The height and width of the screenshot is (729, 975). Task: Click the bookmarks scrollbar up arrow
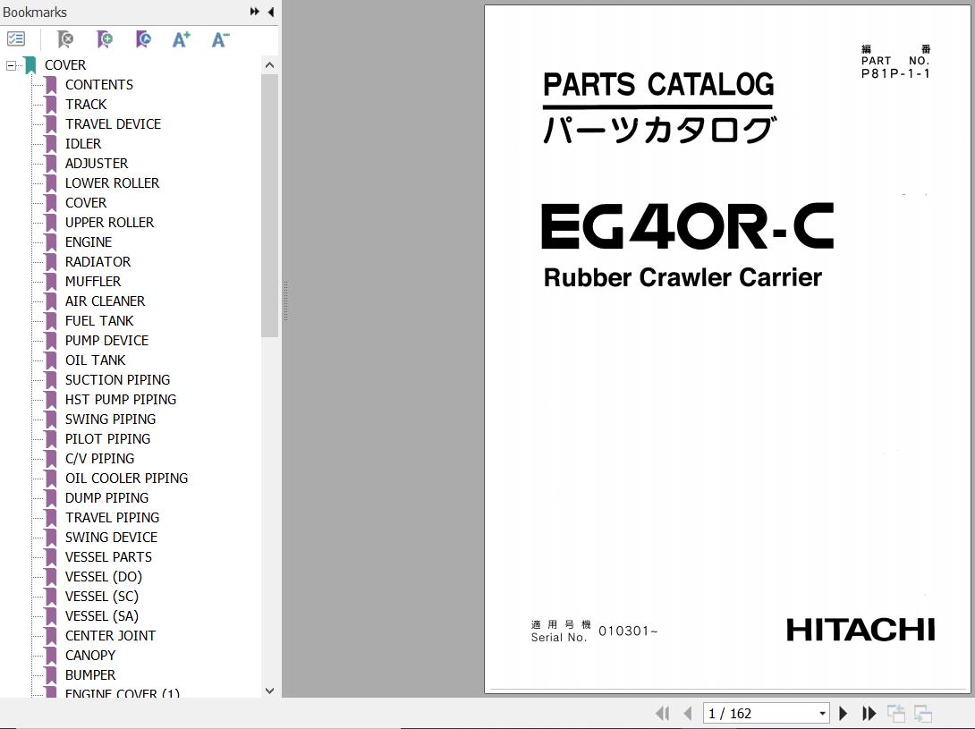pyautogui.click(x=269, y=65)
